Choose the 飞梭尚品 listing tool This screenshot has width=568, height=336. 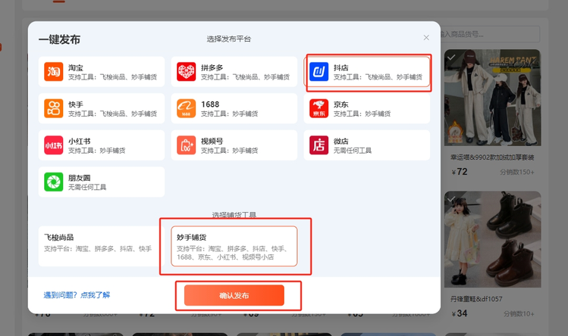pyautogui.click(x=102, y=246)
